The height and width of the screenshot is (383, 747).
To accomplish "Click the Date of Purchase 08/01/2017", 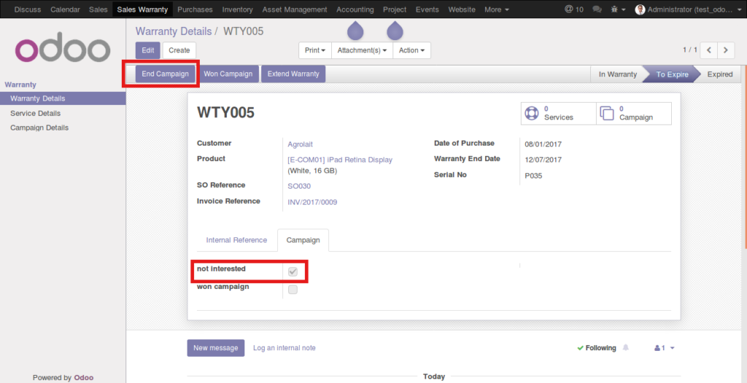I will 543,143.
